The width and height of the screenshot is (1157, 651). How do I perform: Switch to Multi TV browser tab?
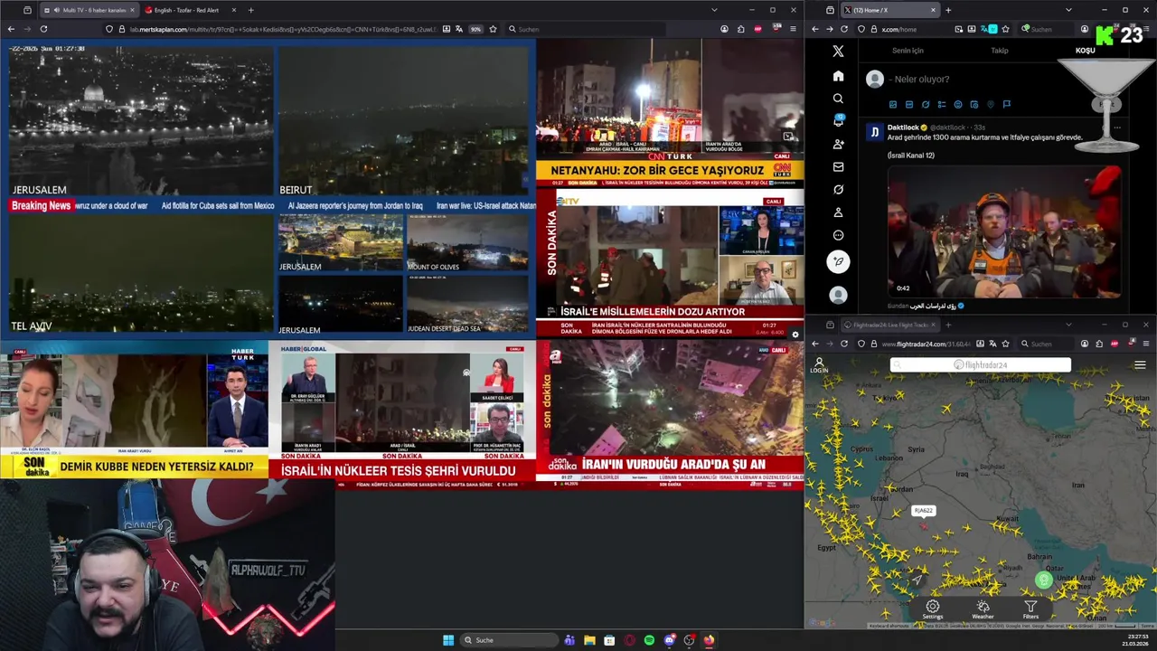point(88,10)
